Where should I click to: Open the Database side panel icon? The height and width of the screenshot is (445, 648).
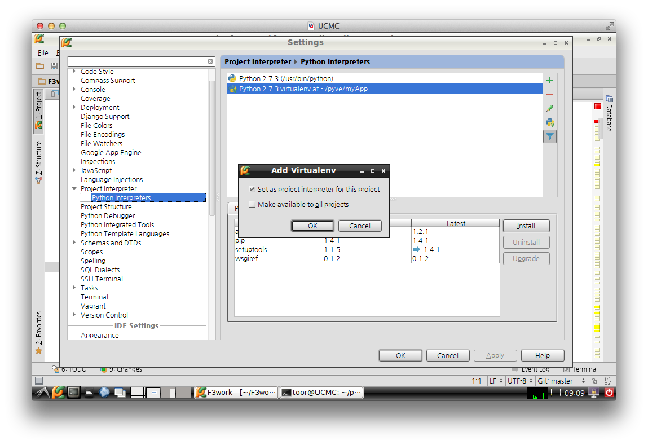(x=609, y=113)
